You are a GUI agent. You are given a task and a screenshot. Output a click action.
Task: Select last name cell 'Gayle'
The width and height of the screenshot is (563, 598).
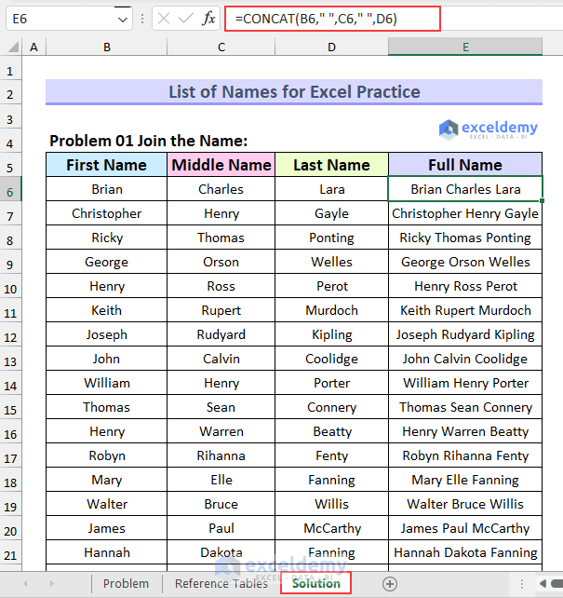coord(332,213)
